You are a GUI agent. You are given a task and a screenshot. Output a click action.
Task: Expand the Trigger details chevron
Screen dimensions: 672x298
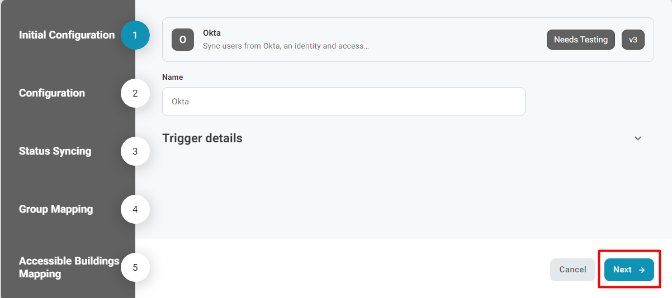coord(638,138)
